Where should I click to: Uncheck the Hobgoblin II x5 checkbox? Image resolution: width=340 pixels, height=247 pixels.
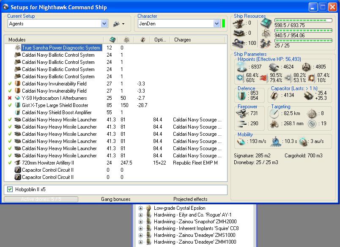tap(10, 189)
